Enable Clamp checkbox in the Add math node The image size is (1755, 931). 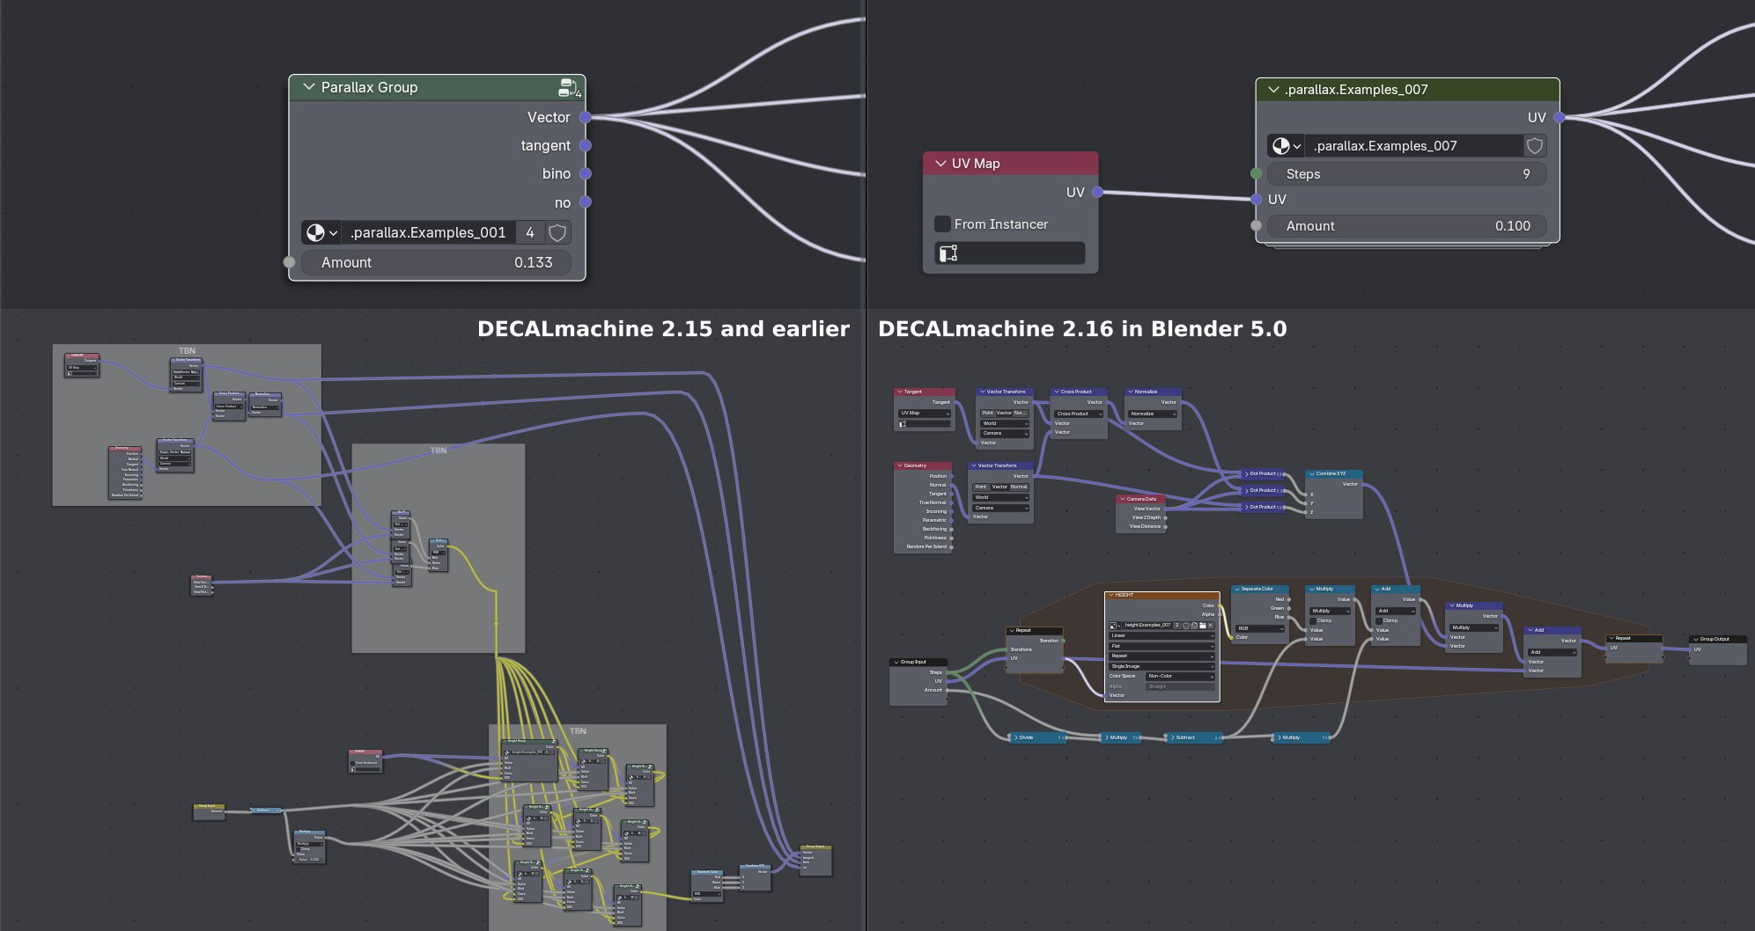tap(1379, 620)
